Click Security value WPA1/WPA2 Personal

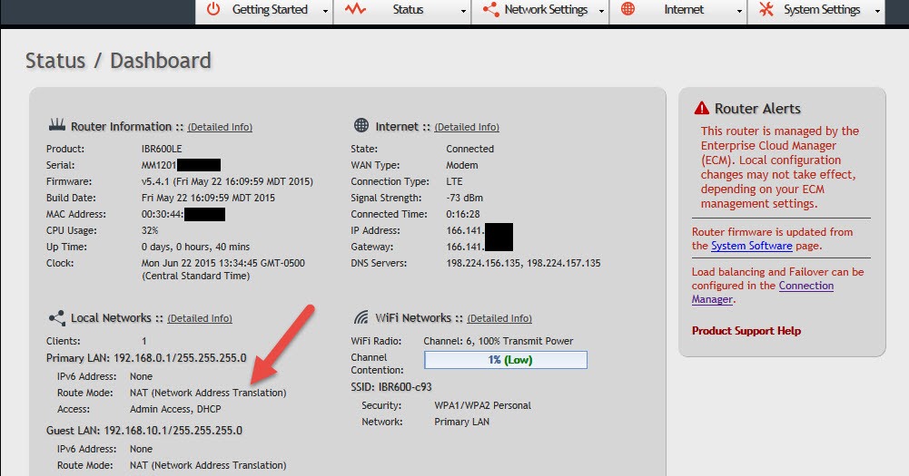(x=482, y=405)
